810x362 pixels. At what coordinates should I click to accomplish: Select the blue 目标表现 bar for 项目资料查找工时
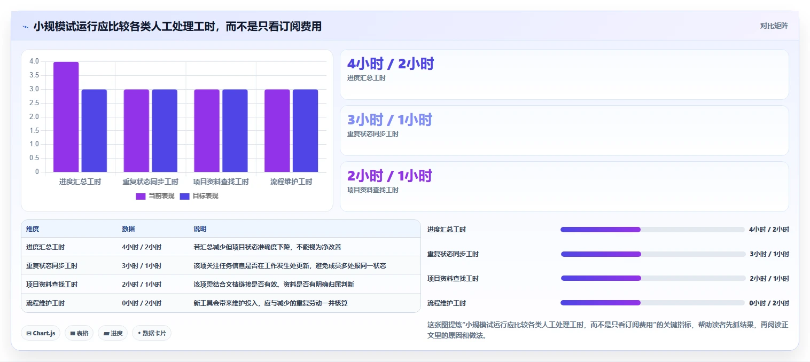[235, 131]
